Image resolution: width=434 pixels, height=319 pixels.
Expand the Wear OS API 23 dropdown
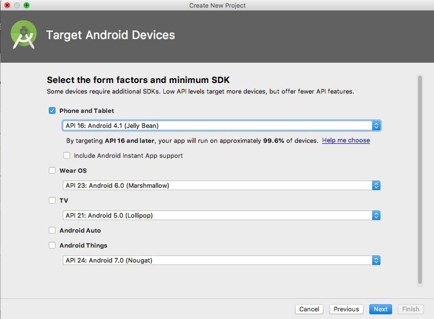(x=221, y=186)
